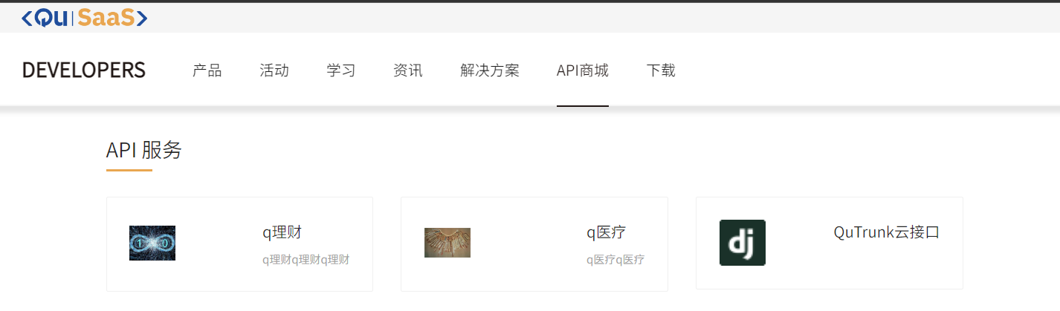Click the q医疗q医疗 description text
This screenshot has height=311, width=1060.
point(615,260)
